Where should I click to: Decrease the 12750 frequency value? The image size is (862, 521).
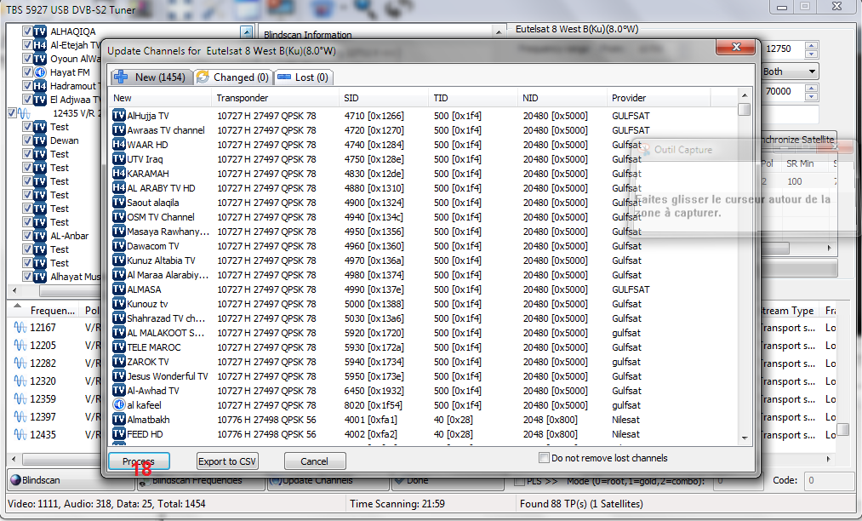point(812,54)
